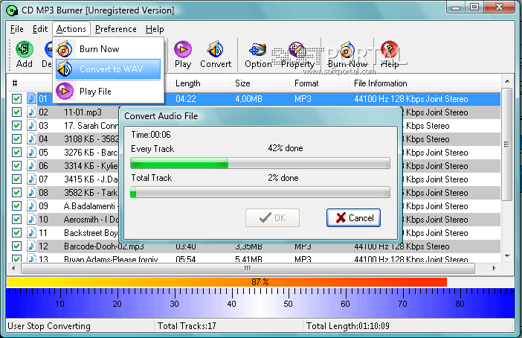Click horizontal scrollbar left arrow

(13, 268)
